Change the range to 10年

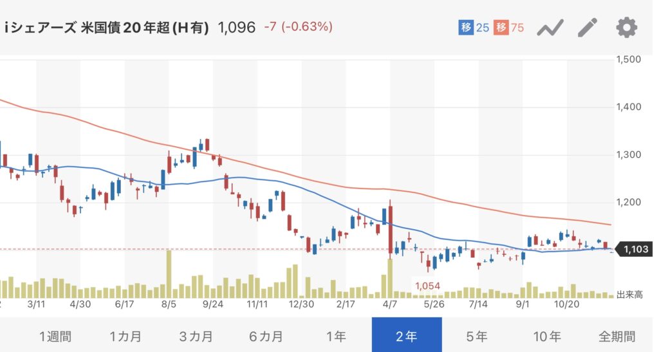pyautogui.click(x=547, y=336)
